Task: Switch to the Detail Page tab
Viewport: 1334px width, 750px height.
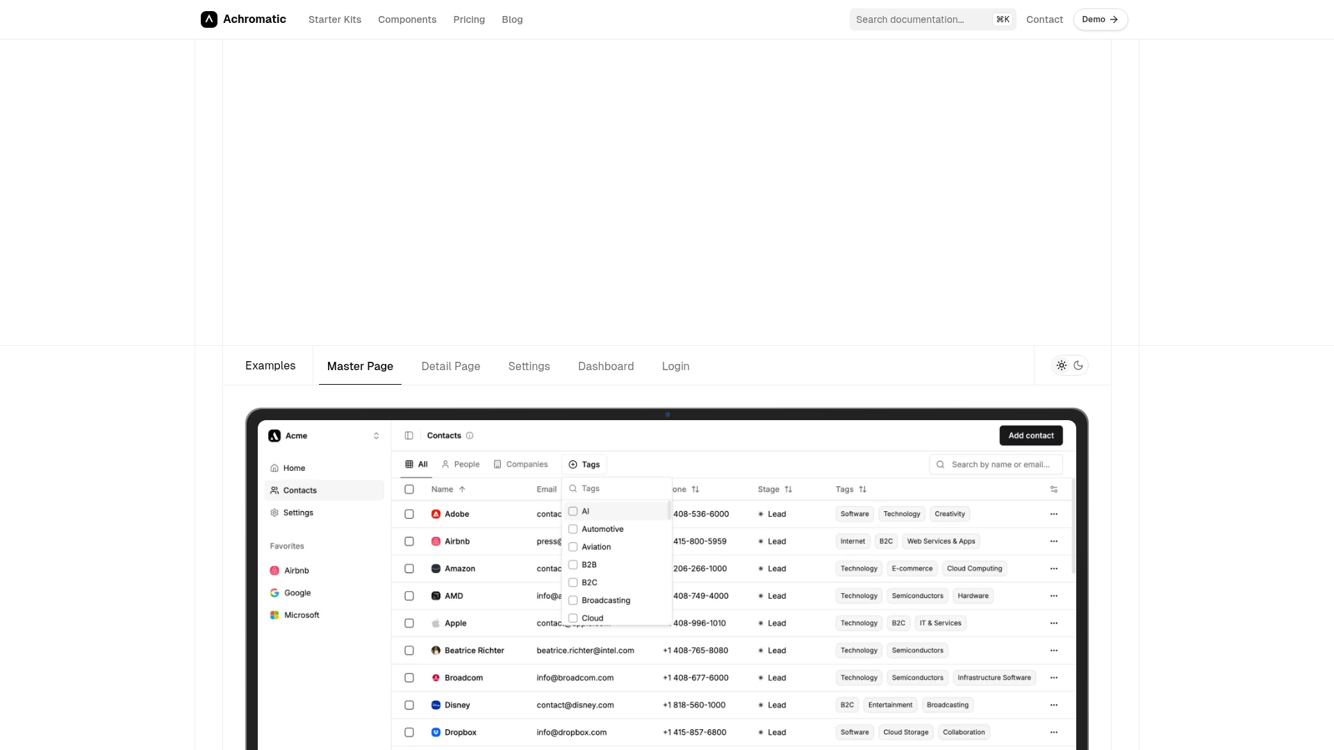Action: click(451, 366)
